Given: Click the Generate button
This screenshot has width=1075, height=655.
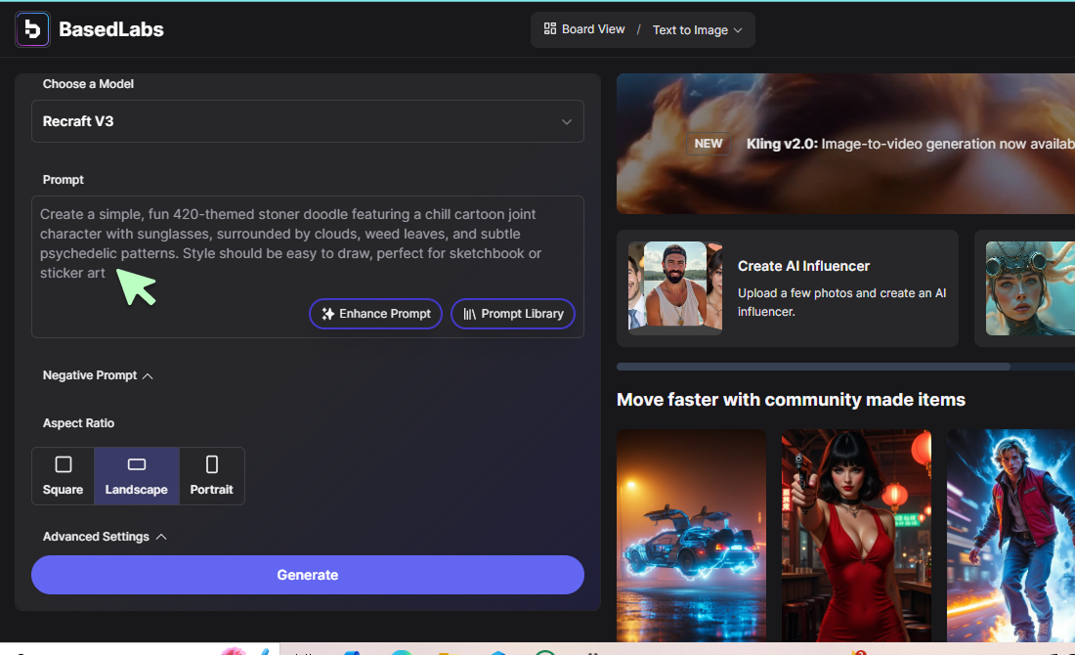Looking at the screenshot, I should (x=308, y=575).
